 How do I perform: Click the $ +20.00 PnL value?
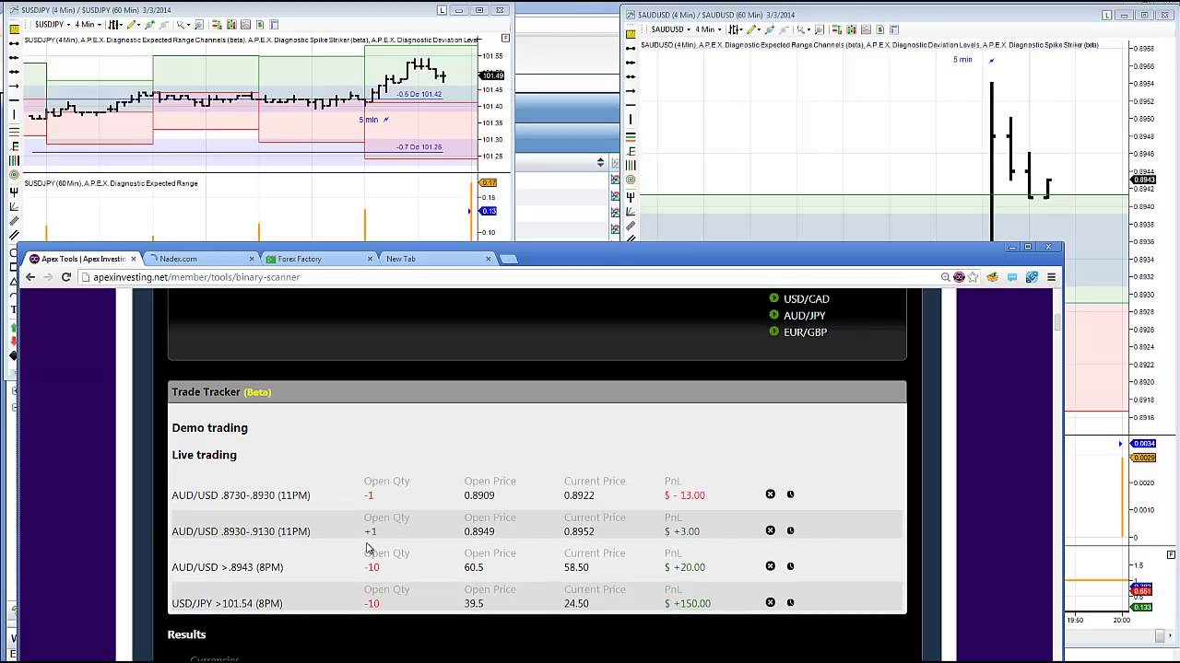click(685, 567)
